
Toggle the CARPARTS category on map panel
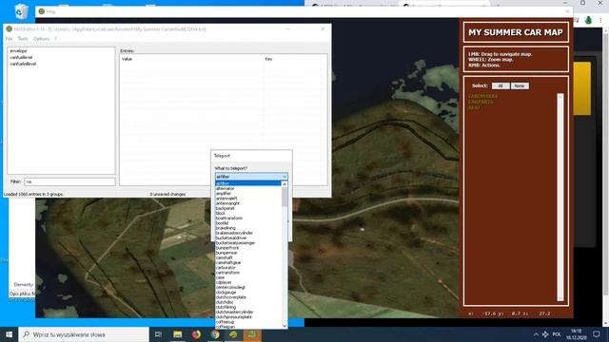tap(481, 102)
